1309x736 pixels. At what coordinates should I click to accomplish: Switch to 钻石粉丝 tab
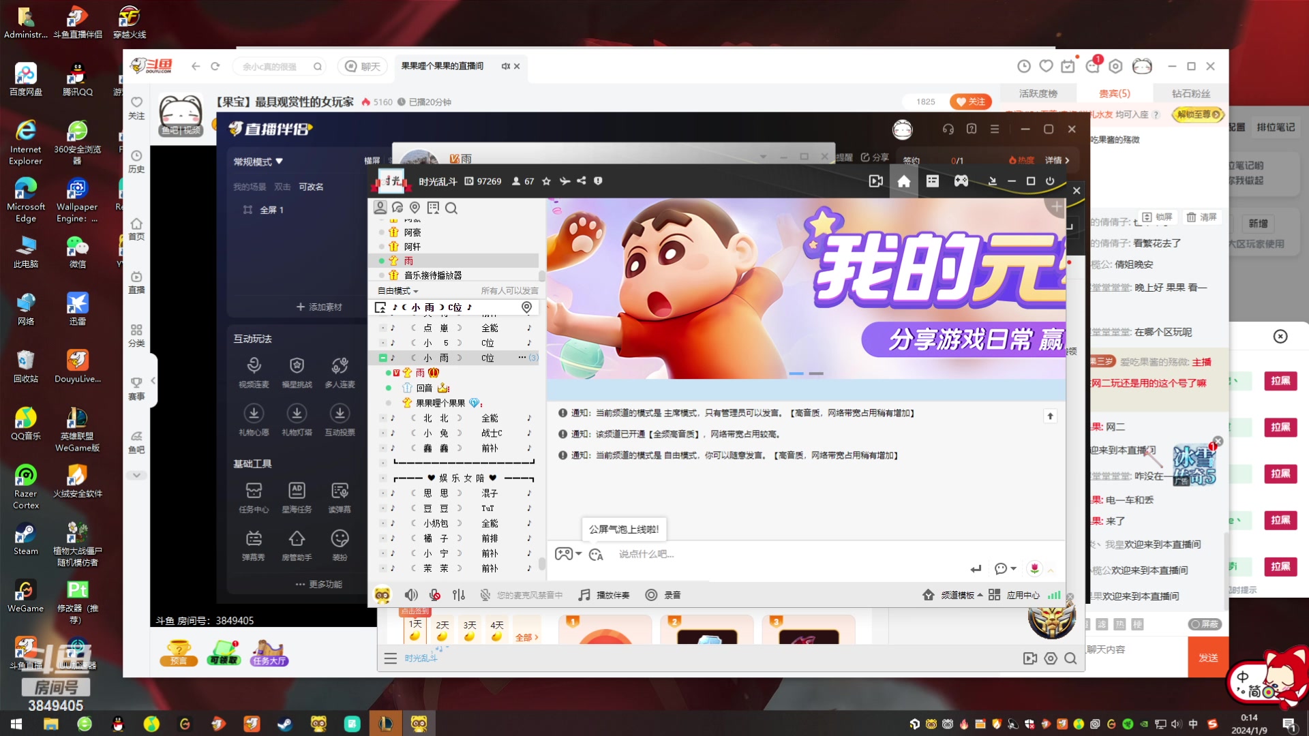coord(1190,93)
